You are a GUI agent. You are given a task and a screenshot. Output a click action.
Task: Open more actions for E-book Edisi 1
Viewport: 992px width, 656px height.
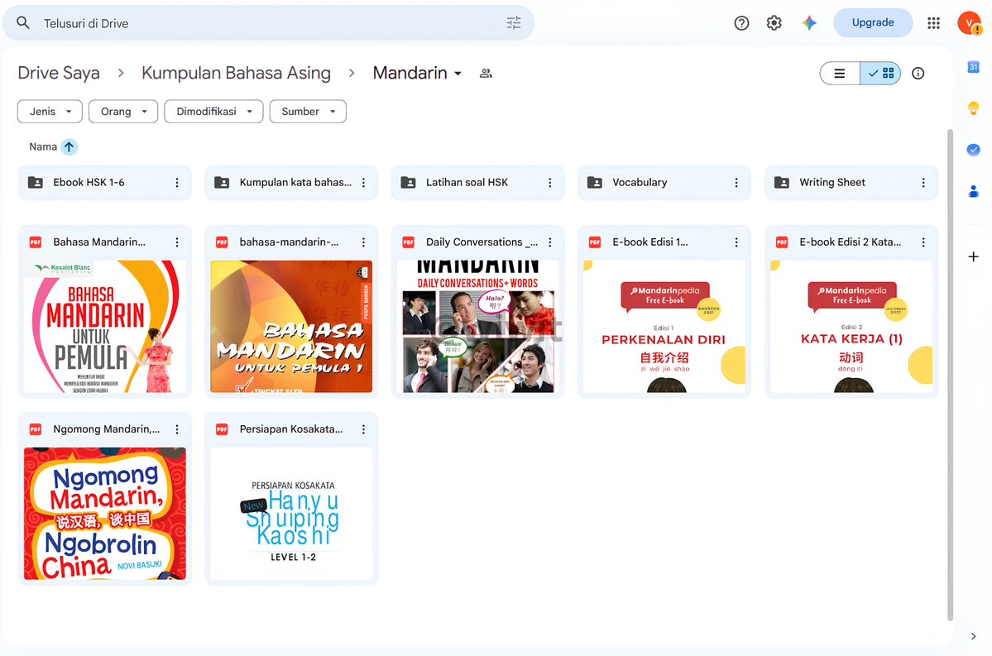point(736,242)
